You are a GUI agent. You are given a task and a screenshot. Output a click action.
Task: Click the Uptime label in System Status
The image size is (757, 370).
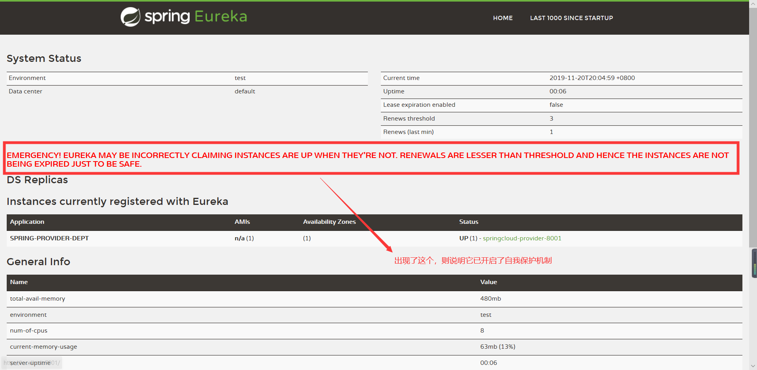coord(393,91)
